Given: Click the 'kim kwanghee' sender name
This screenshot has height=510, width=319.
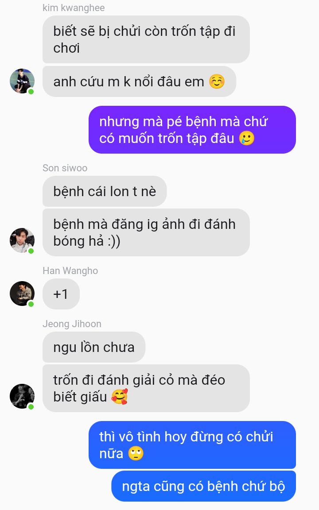Looking at the screenshot, I should (74, 8).
